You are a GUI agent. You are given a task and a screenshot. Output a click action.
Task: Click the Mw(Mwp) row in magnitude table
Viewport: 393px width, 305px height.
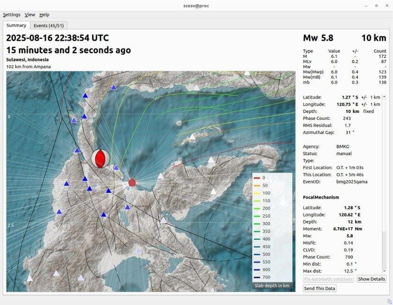click(345, 72)
